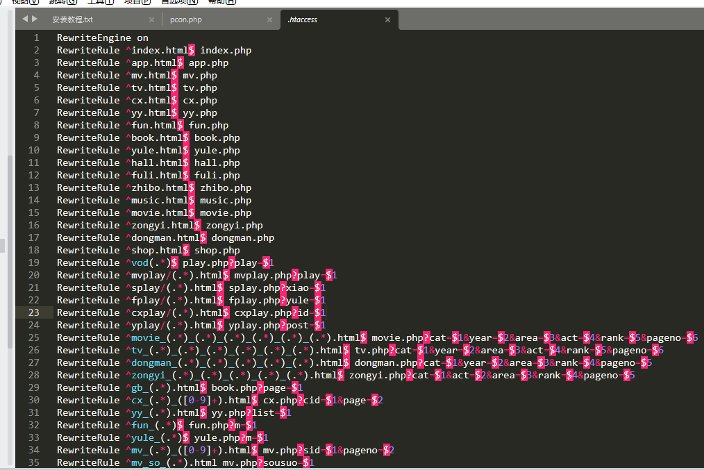Click 'mv.php?sousuo=$1' on line 35
This screenshot has width=704, height=470.
pos(269,463)
